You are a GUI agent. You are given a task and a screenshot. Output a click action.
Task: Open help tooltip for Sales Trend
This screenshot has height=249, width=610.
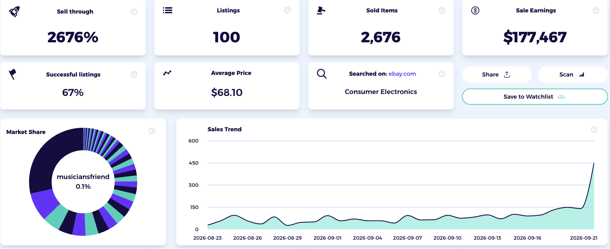point(594,129)
